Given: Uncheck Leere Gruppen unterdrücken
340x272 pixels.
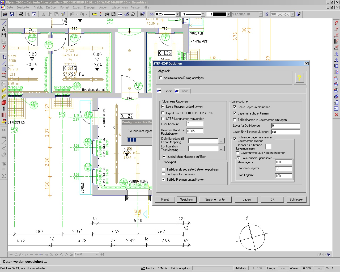Looking at the screenshot, I should tap(163, 107).
